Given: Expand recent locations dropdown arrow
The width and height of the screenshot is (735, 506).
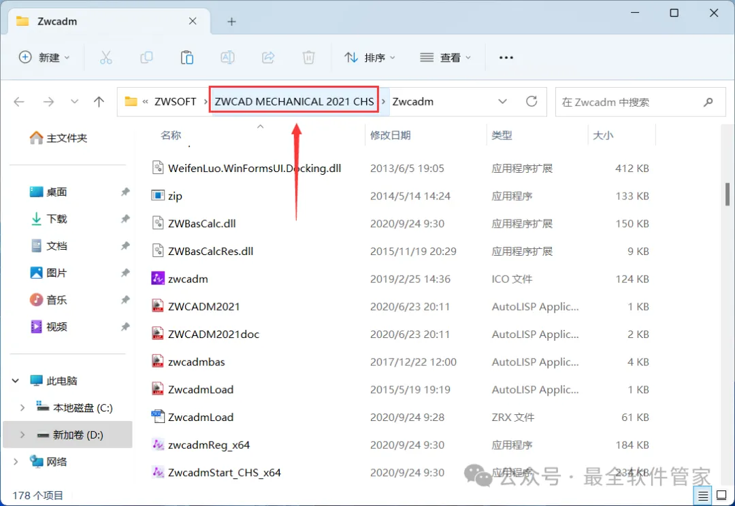Looking at the screenshot, I should [74, 101].
